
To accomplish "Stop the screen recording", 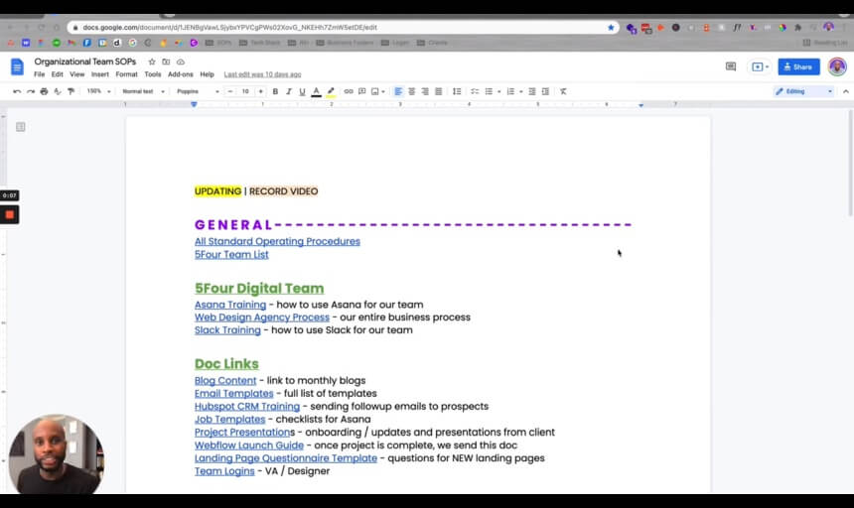I will point(9,215).
